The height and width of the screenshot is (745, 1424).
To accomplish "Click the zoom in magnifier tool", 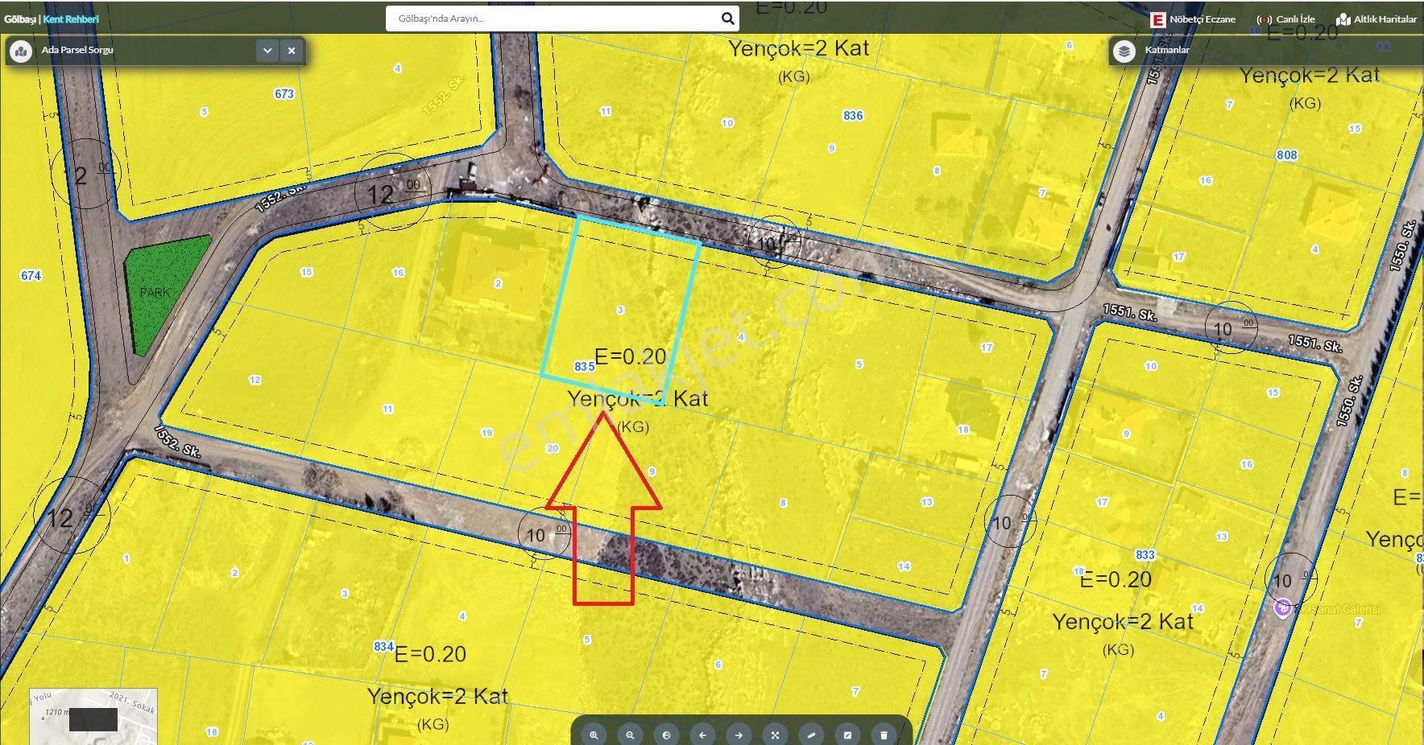I will [x=594, y=735].
